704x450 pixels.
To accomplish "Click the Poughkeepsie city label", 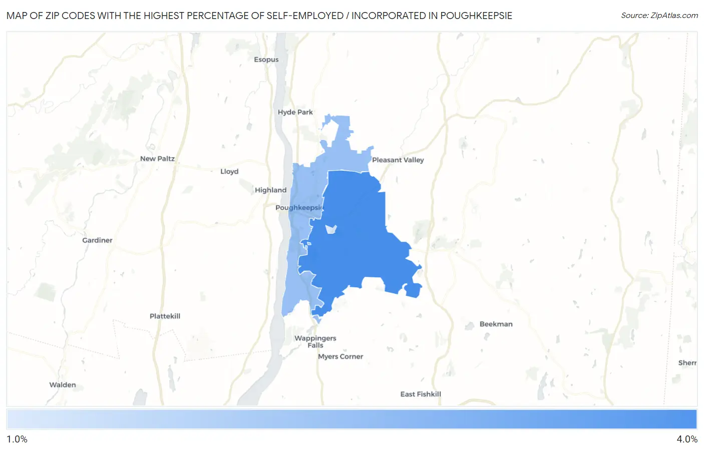I will tap(300, 208).
